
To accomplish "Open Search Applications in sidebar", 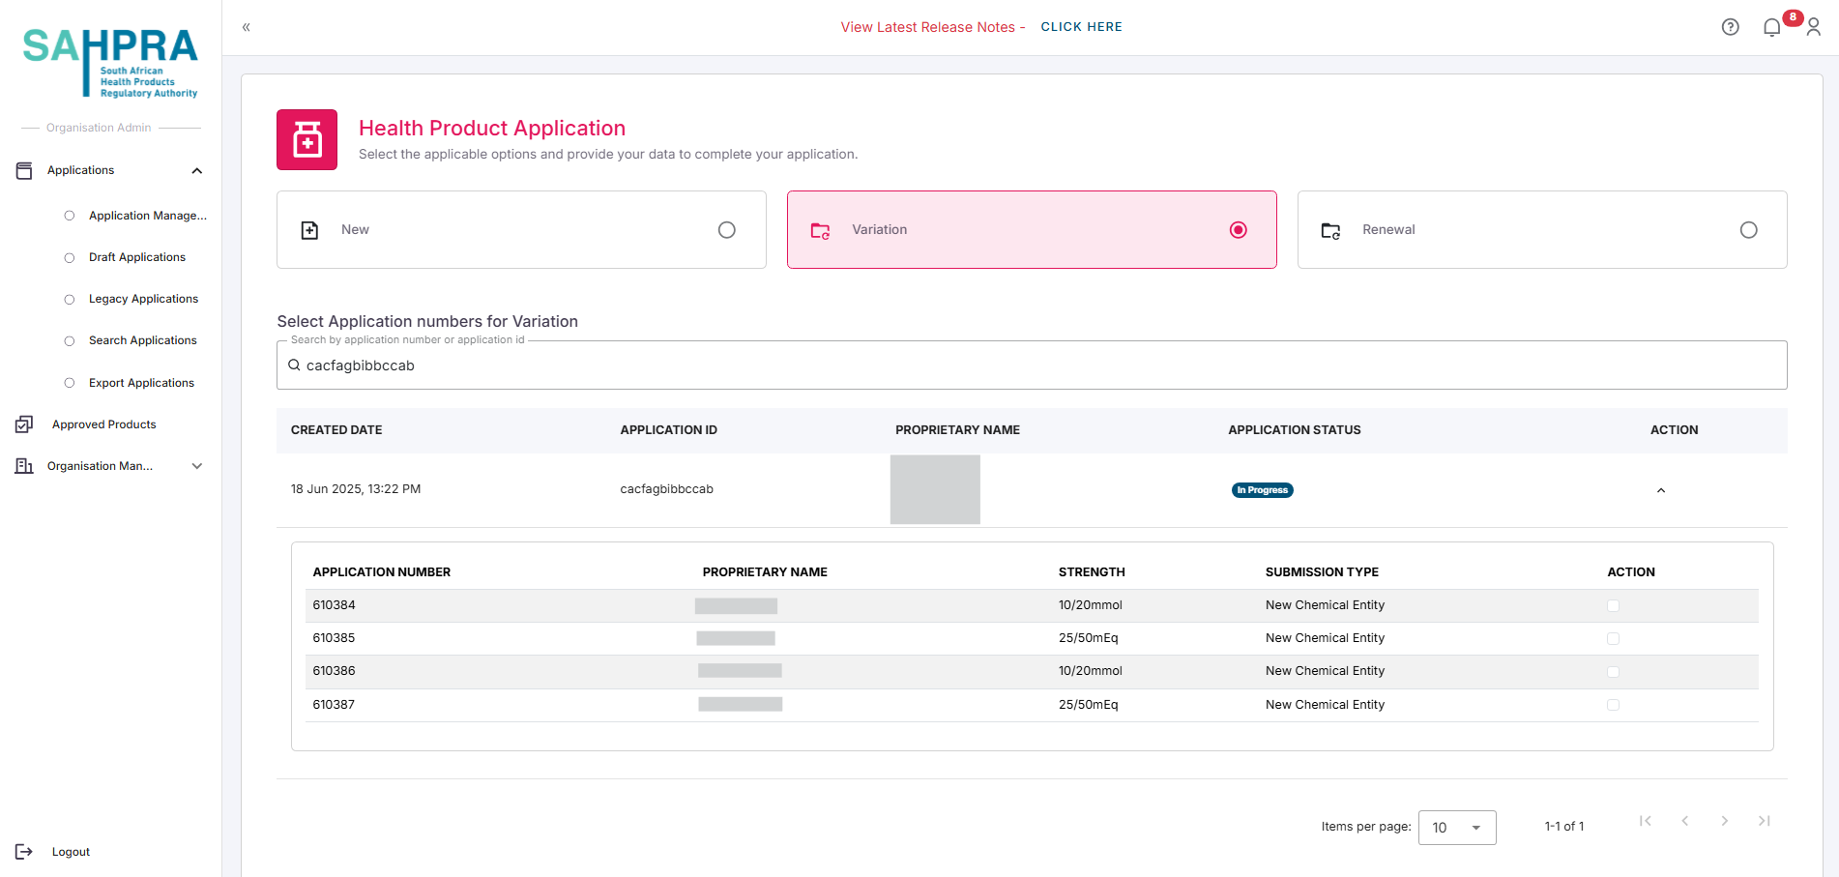I will (142, 340).
